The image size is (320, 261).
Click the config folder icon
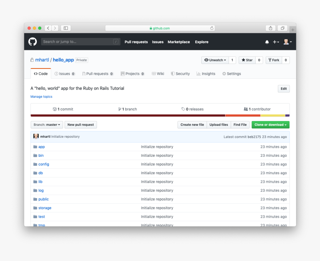(x=35, y=164)
